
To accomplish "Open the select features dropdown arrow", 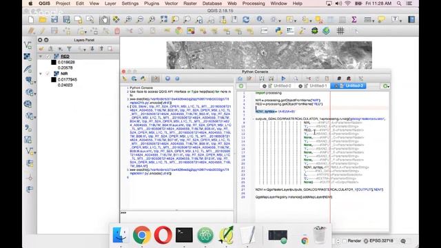I will coord(295,21).
